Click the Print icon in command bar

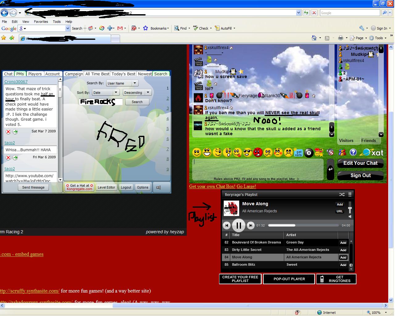point(341,38)
